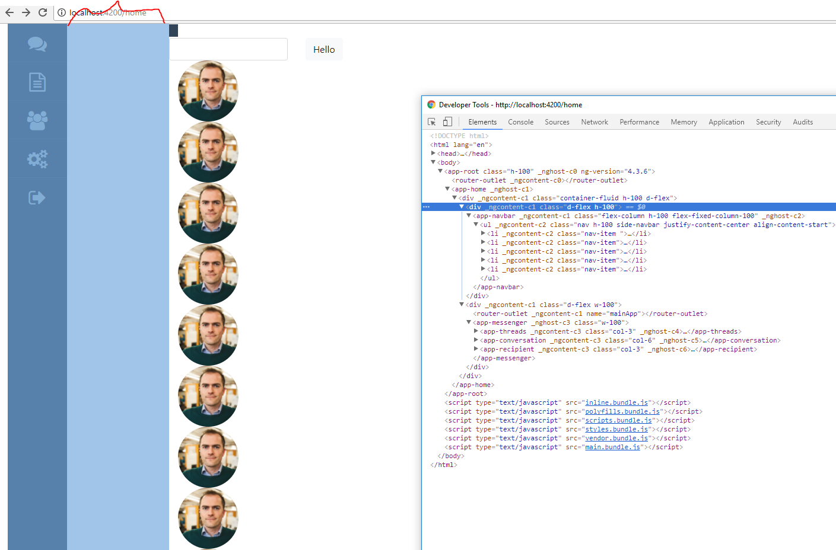Focus the text input beside Hello
836x550 pixels.
pyautogui.click(x=228, y=49)
